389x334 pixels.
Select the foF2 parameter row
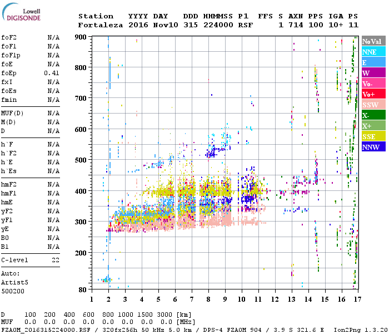point(31,37)
